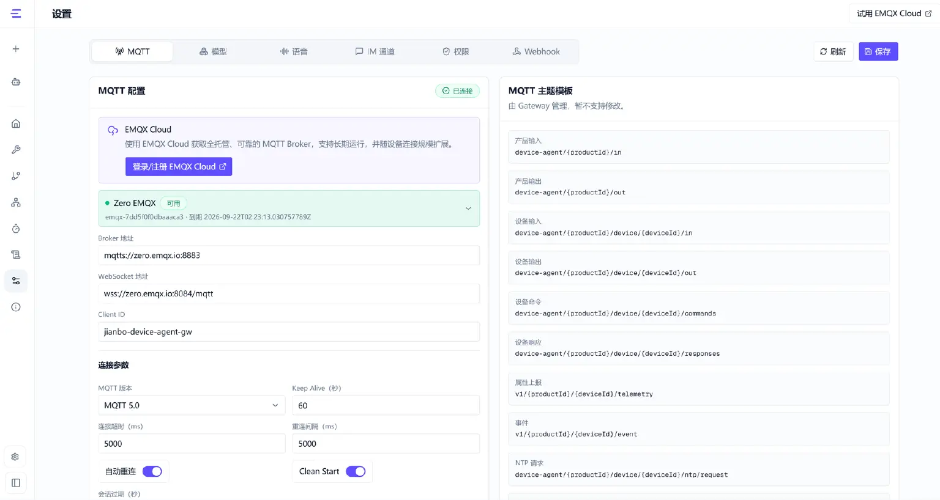This screenshot has height=500, width=940.
Task: Click the WebSocket 地址 input field
Action: point(289,293)
